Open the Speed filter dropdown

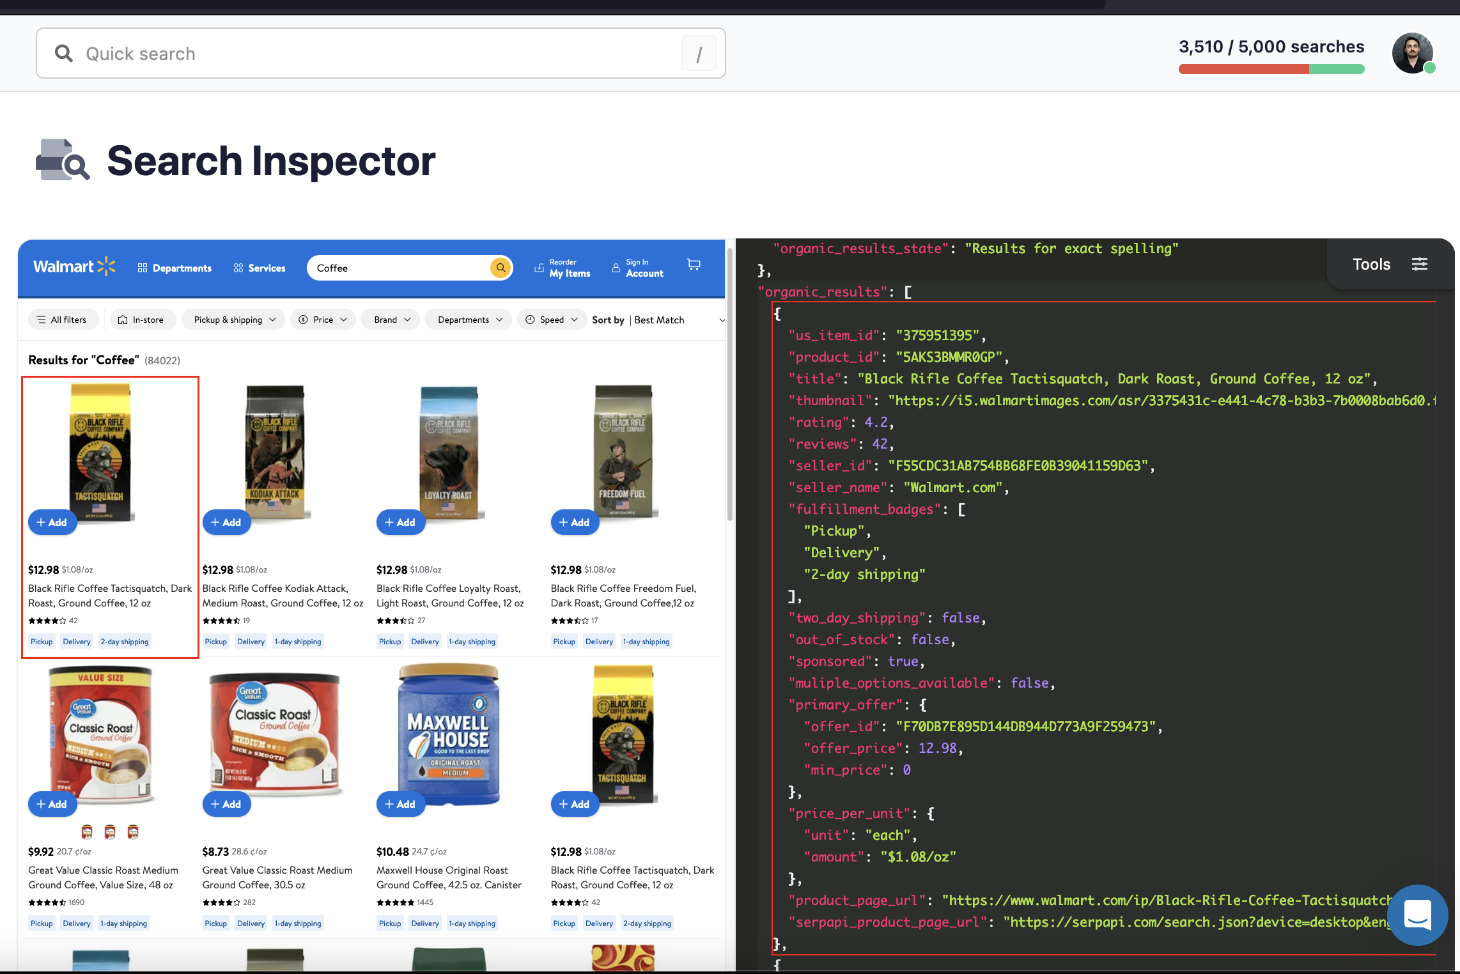click(x=551, y=320)
